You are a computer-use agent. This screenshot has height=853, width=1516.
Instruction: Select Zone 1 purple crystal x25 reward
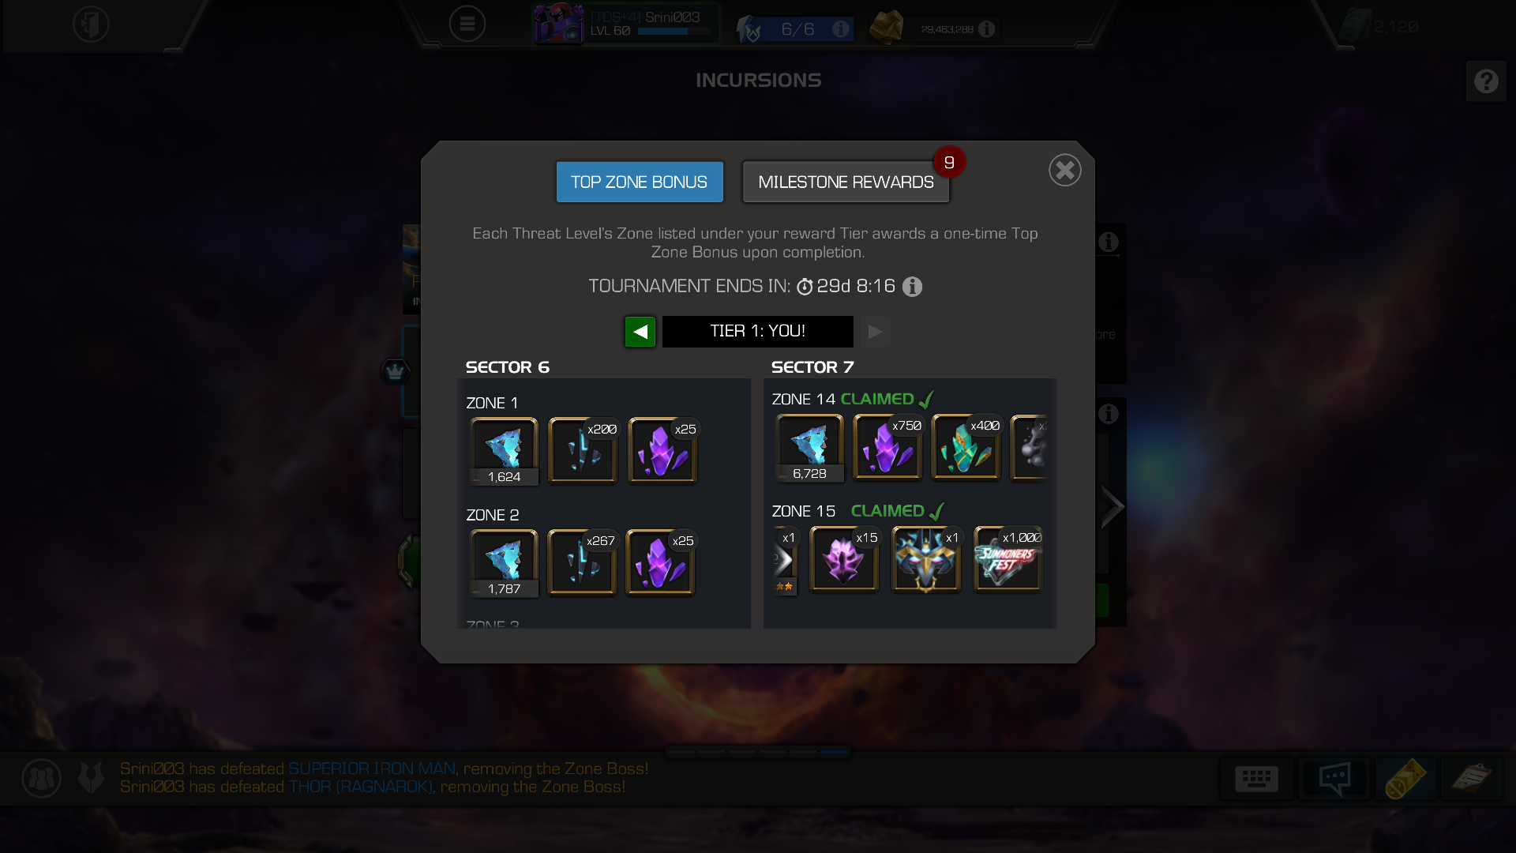(x=662, y=450)
